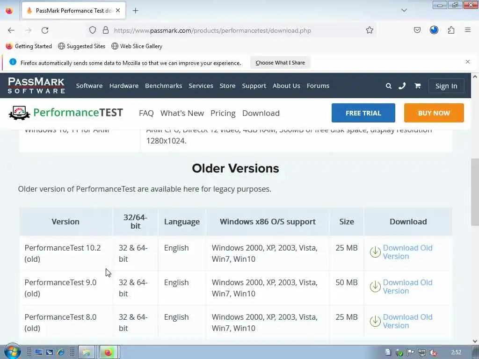This screenshot has height=359, width=479.
Task: Select the Older Versions heading text
Action: (235, 168)
